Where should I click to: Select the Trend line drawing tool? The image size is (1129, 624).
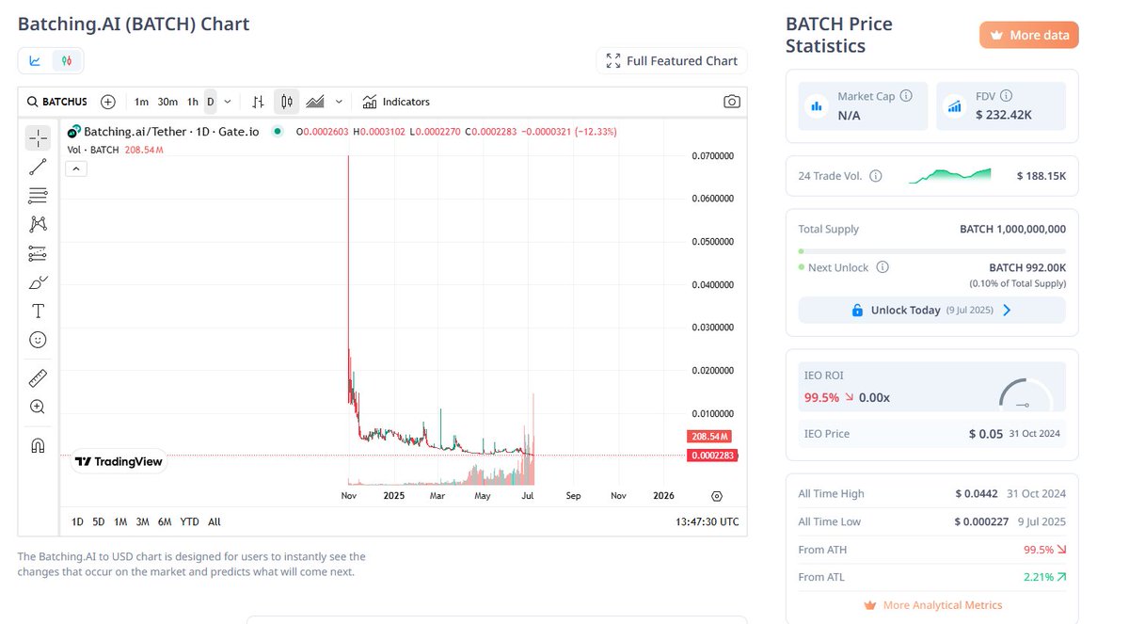[x=38, y=168]
